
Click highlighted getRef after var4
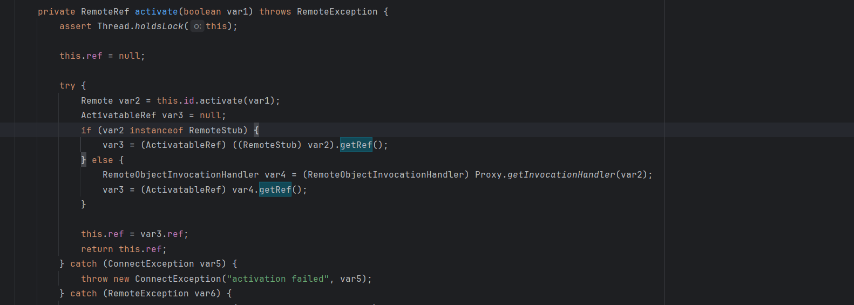click(275, 190)
